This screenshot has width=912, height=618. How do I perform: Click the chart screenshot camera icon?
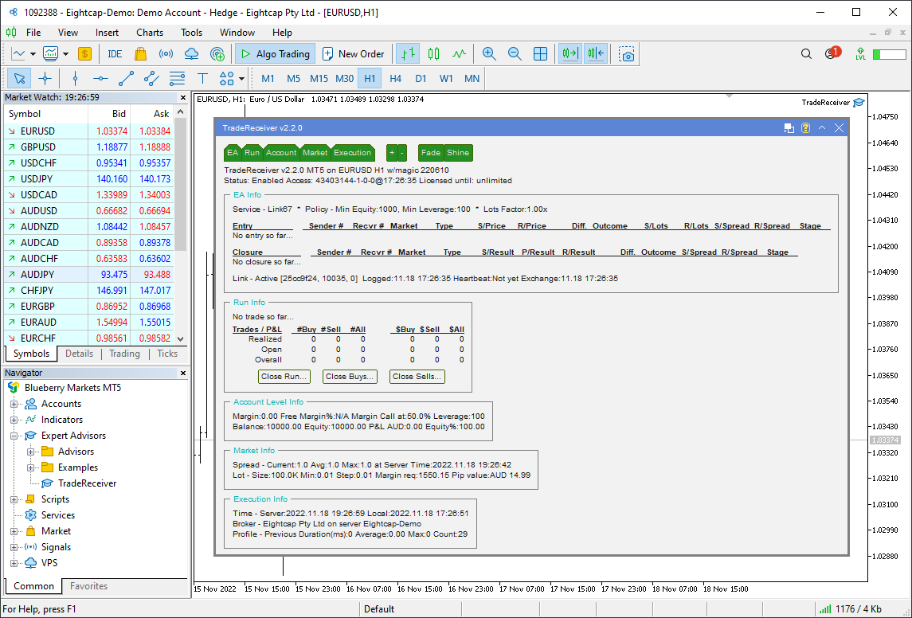click(x=628, y=54)
